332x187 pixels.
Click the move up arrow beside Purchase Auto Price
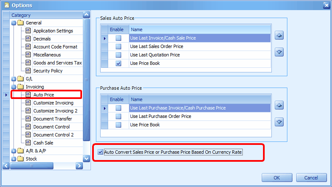click(279, 106)
